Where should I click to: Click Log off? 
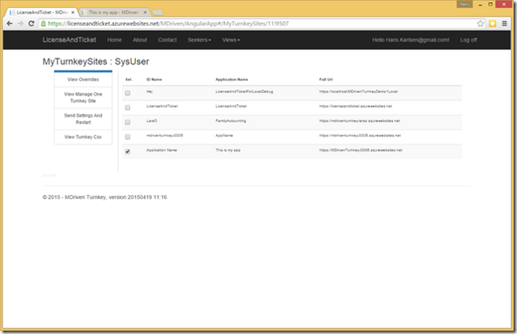[x=469, y=40]
